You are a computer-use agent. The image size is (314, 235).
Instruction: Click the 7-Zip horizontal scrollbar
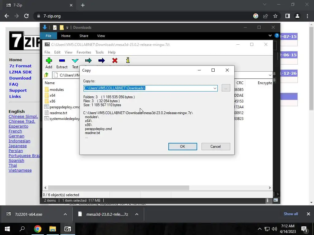point(119,188)
